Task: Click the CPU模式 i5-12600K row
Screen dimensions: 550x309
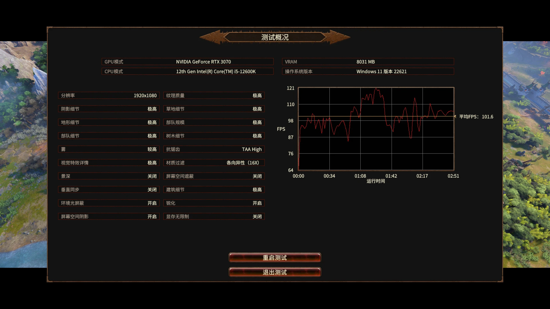Action: (187, 72)
